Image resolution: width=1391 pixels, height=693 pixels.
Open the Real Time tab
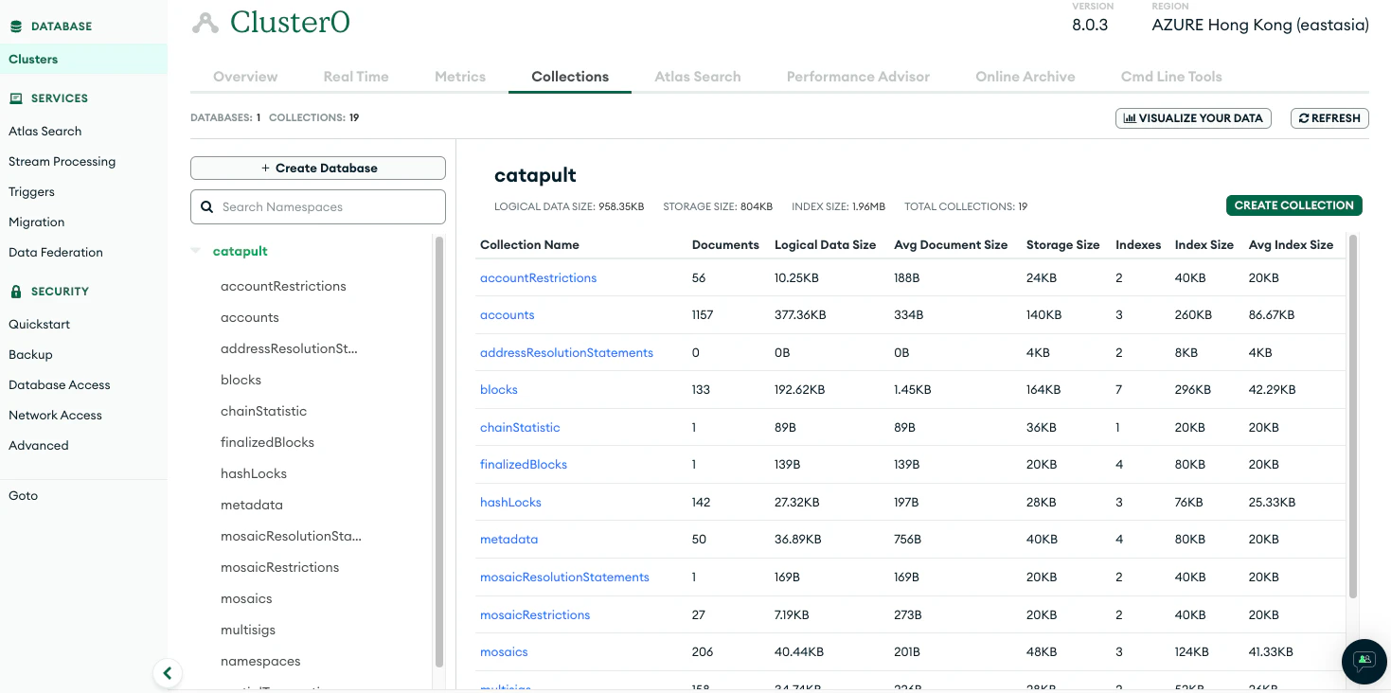pyautogui.click(x=356, y=77)
